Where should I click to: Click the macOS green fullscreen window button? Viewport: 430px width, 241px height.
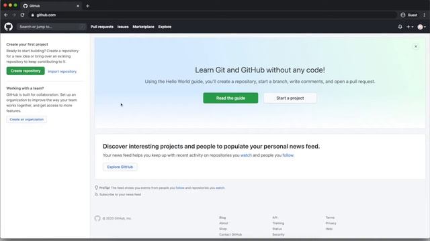pos(15,5)
